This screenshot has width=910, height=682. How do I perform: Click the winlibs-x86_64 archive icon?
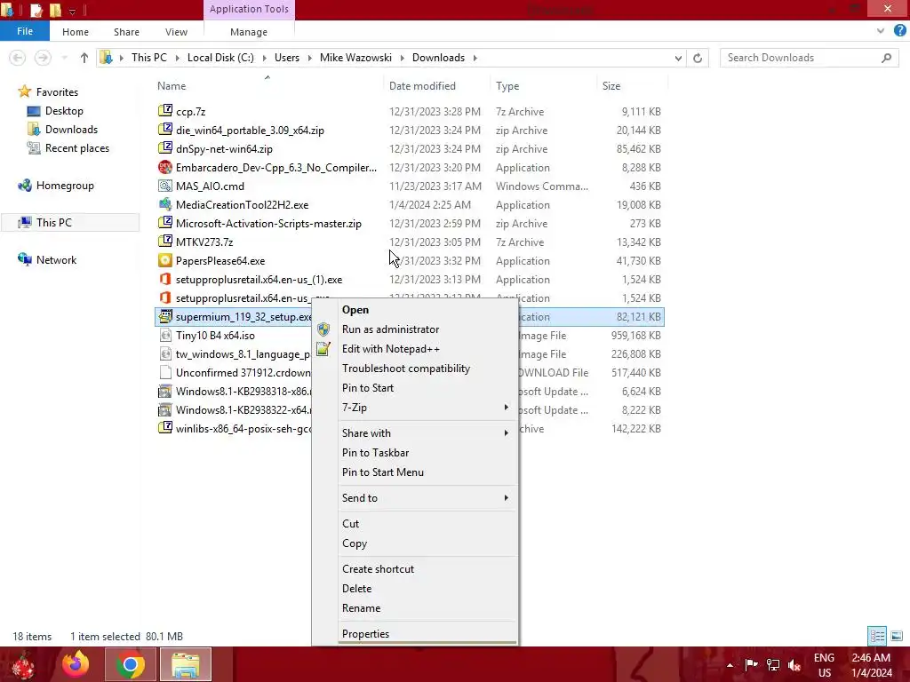[x=165, y=428]
